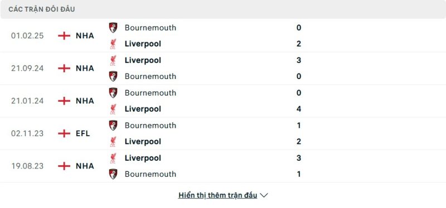Click Liverpool crest in 01.02.25 match
Viewport: 446px width, 208px height.
[113, 44]
